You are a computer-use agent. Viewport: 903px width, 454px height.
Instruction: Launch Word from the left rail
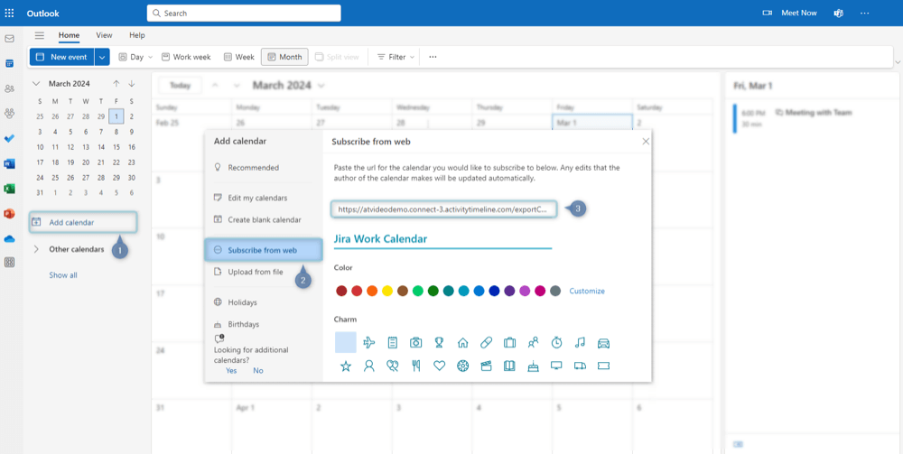[x=9, y=163]
